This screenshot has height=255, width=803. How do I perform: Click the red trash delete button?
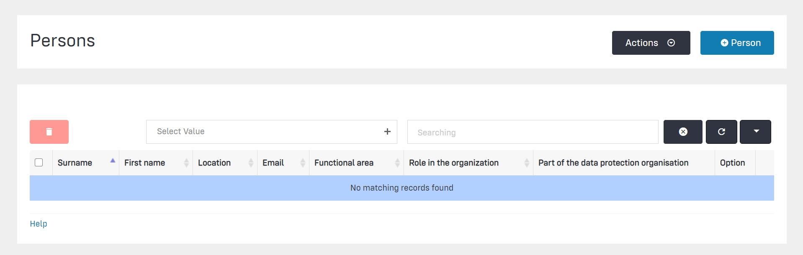(49, 132)
